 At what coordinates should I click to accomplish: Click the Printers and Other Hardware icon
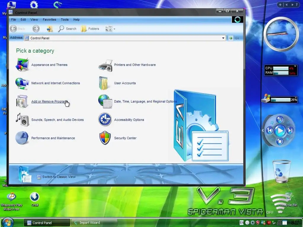click(x=105, y=65)
